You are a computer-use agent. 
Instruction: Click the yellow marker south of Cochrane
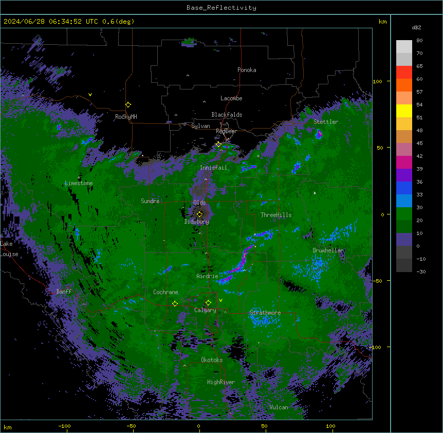175,304
